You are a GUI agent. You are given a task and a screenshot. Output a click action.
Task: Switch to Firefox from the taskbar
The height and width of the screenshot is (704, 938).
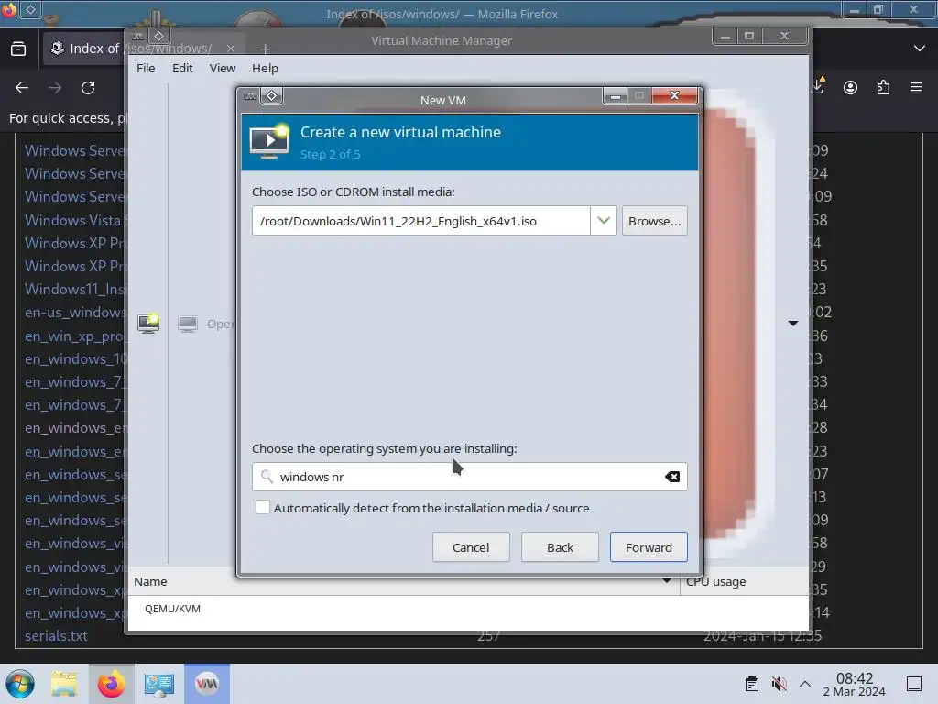point(111,684)
